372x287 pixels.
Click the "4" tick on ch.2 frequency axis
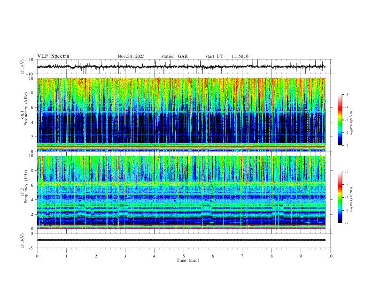[x=33, y=200]
